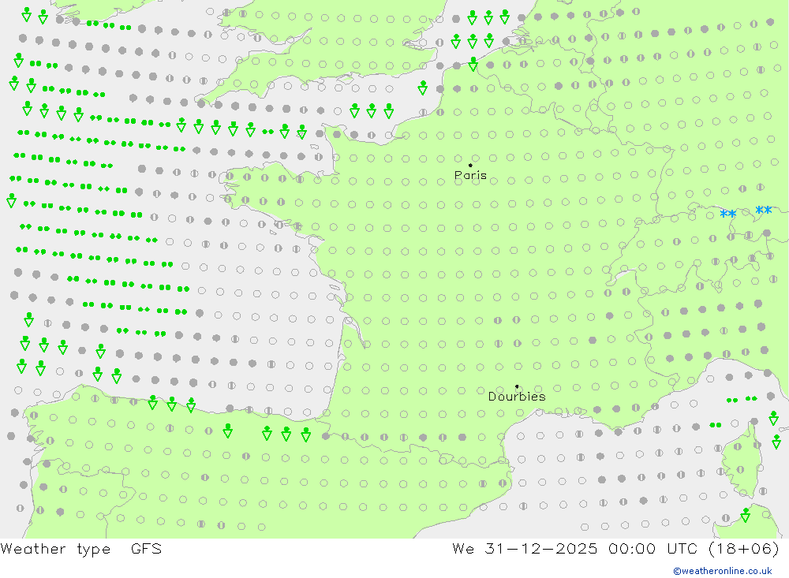Click the left blue snow symbol

[x=728, y=214]
